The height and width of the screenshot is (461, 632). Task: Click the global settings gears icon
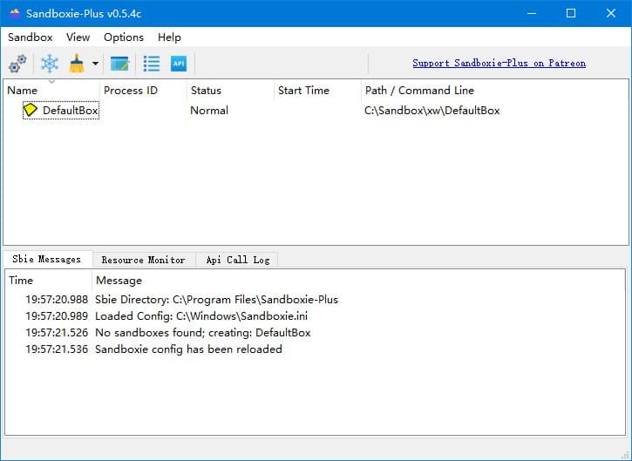point(17,64)
